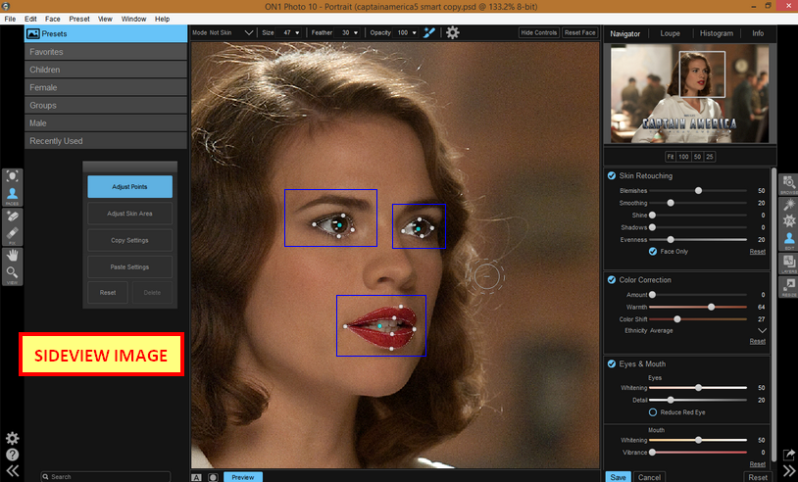Click the Info tab
Image resolution: width=798 pixels, height=482 pixels.
(x=758, y=33)
